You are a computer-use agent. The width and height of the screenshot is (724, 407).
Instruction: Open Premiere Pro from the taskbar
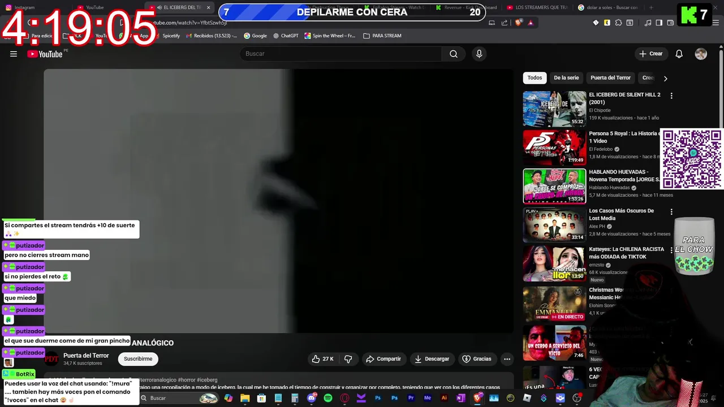pyautogui.click(x=411, y=398)
